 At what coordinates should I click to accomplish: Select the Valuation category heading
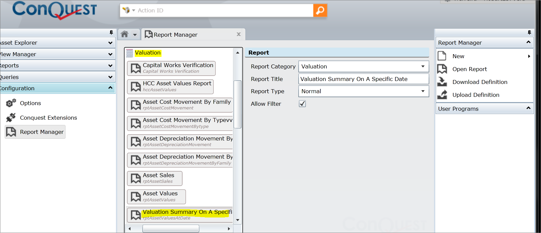[148, 53]
